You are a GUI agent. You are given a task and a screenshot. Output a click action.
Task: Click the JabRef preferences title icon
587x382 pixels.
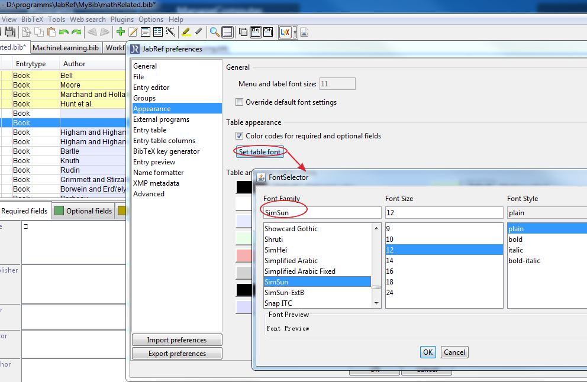(x=135, y=49)
